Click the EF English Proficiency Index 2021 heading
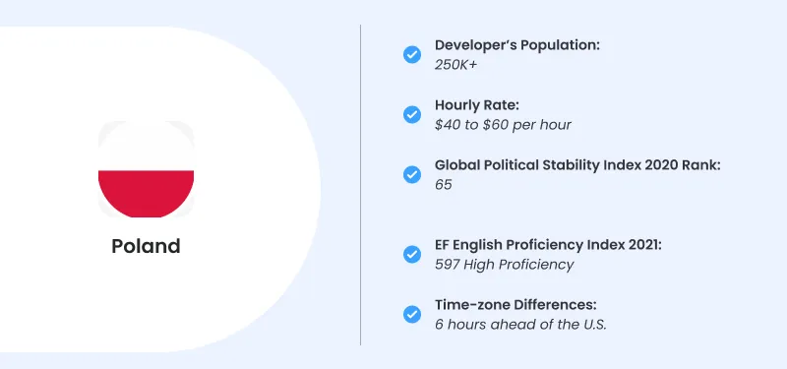Image resolution: width=787 pixels, height=369 pixels. point(549,245)
